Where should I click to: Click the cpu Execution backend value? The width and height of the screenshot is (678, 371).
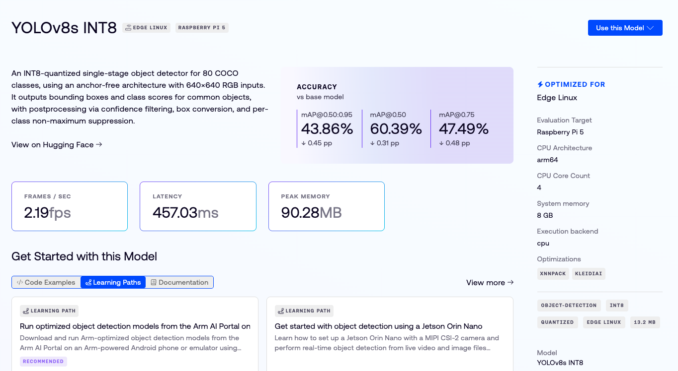(543, 243)
